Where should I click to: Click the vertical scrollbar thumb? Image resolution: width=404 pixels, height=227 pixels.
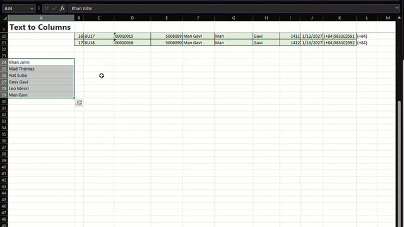tap(400, 164)
